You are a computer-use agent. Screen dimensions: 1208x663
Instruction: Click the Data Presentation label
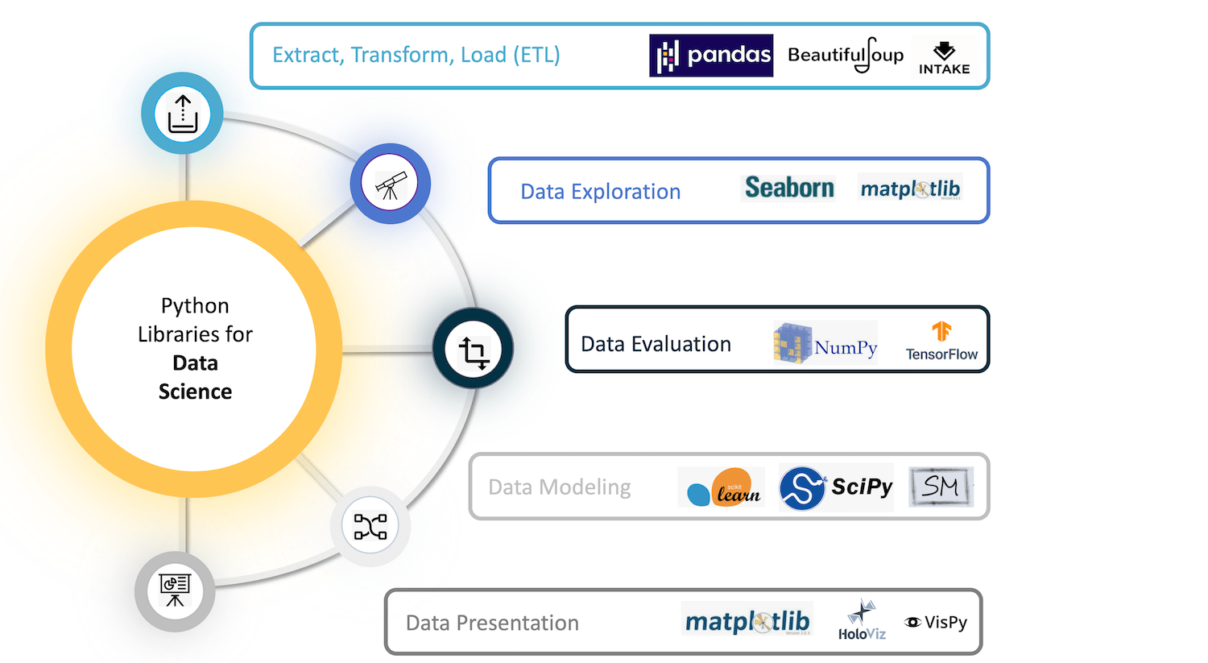(492, 623)
